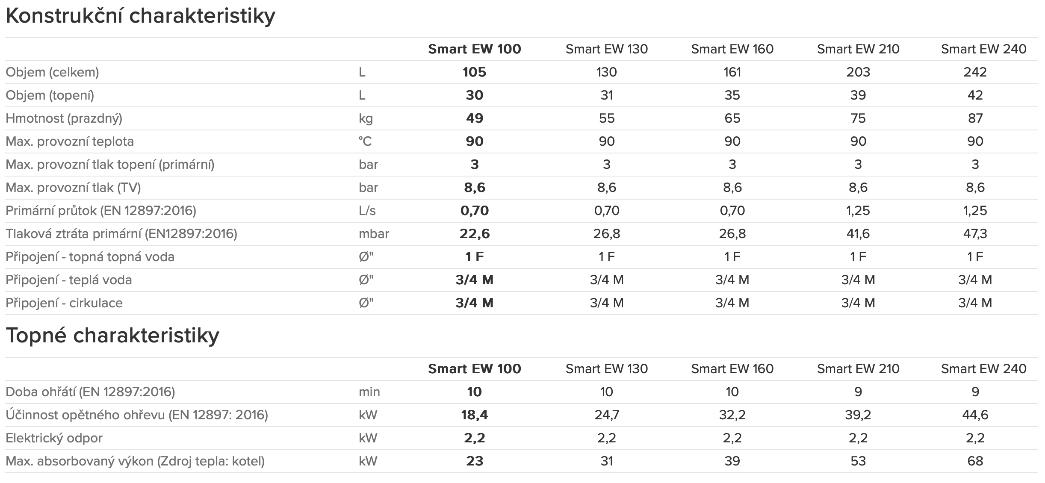
Task: Click the "Topné charakteristiky" heading
Action: (x=112, y=336)
